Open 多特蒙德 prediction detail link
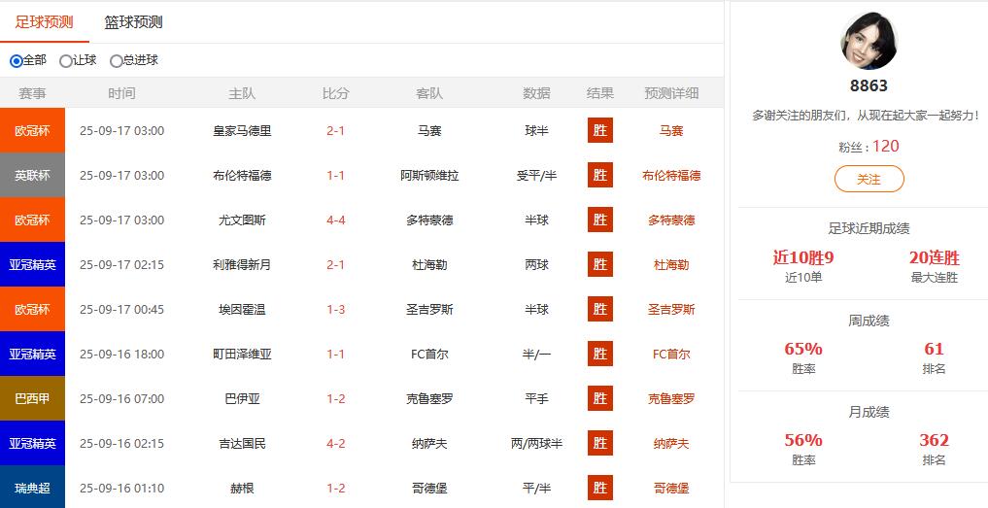Viewport: 988px width, 508px height. [x=671, y=220]
